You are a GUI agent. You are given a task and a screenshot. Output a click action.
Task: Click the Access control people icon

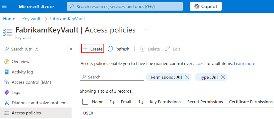click(x=6, y=82)
